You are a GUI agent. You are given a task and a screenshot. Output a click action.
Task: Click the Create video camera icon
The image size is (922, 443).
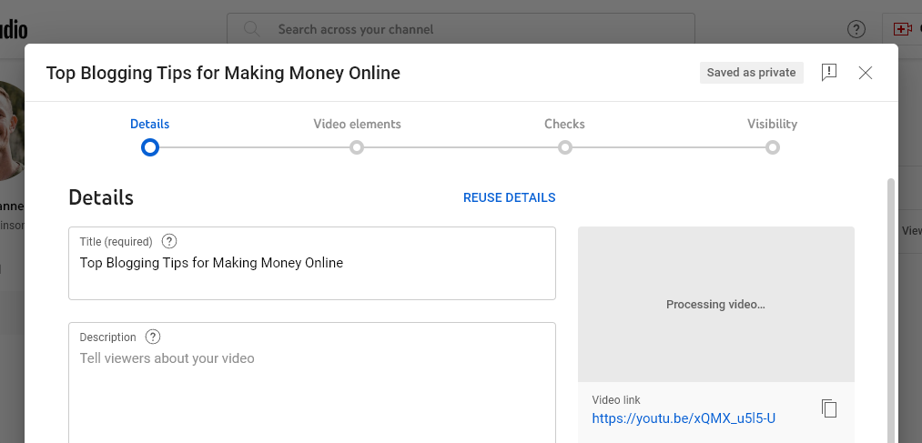[903, 29]
